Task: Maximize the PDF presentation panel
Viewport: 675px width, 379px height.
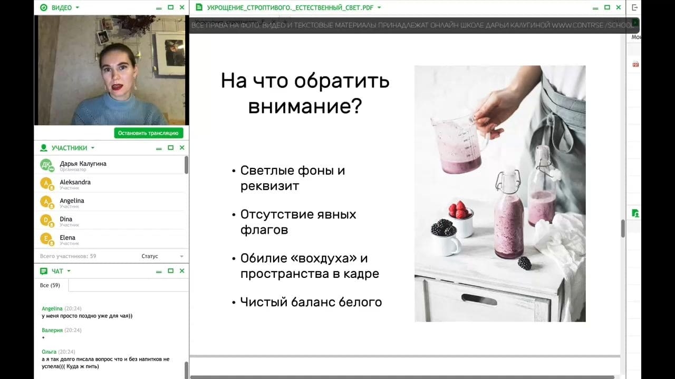Action: [x=606, y=7]
